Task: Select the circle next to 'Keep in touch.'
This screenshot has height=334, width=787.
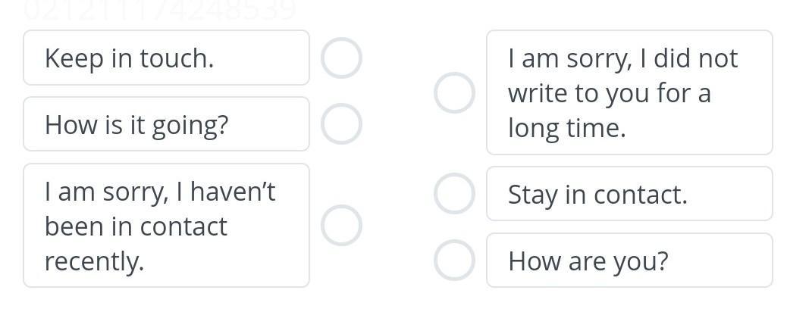Action: [x=341, y=58]
